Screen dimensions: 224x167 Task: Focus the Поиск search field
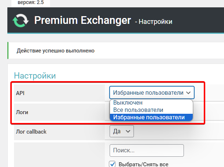tap(146, 150)
